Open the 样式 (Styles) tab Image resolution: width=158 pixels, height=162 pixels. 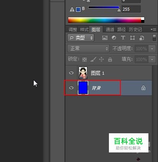84,29
